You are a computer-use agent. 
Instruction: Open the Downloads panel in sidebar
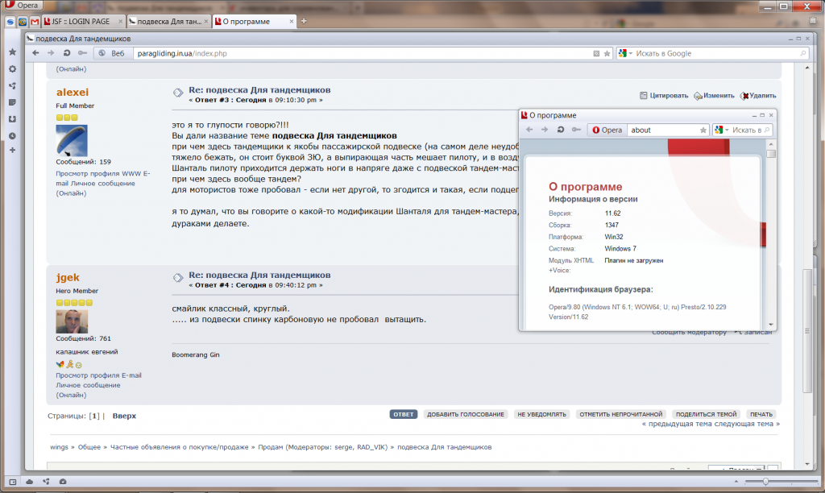point(12,119)
